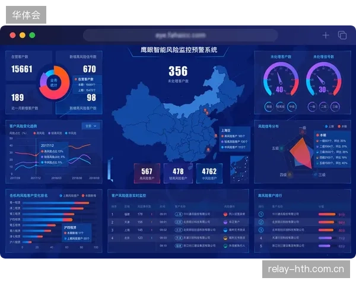Toggle 上期风险客户 legend in ranking chart
Image resolution: width=356 pixels, height=284 pixels.
(x=69, y=195)
